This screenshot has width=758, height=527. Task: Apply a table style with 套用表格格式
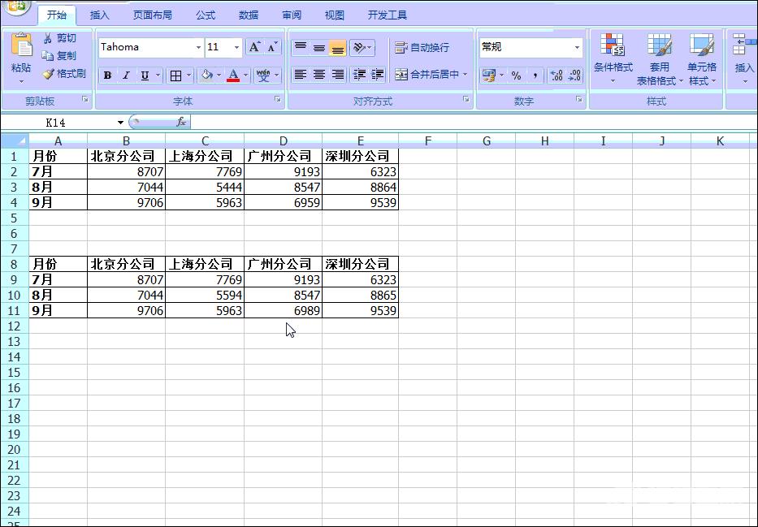click(x=657, y=57)
